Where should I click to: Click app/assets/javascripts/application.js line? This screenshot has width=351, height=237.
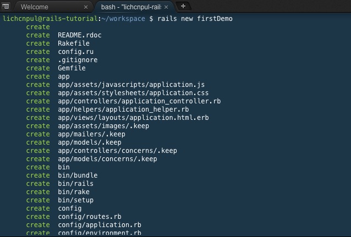[x=131, y=85]
